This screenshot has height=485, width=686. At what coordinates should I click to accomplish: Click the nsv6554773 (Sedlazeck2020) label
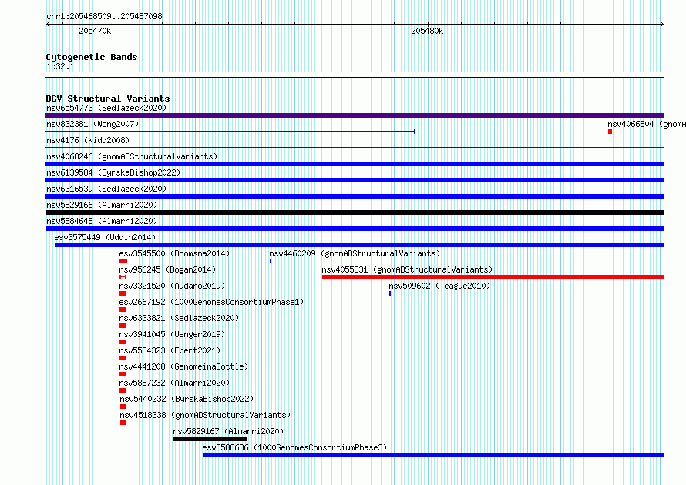(x=106, y=108)
